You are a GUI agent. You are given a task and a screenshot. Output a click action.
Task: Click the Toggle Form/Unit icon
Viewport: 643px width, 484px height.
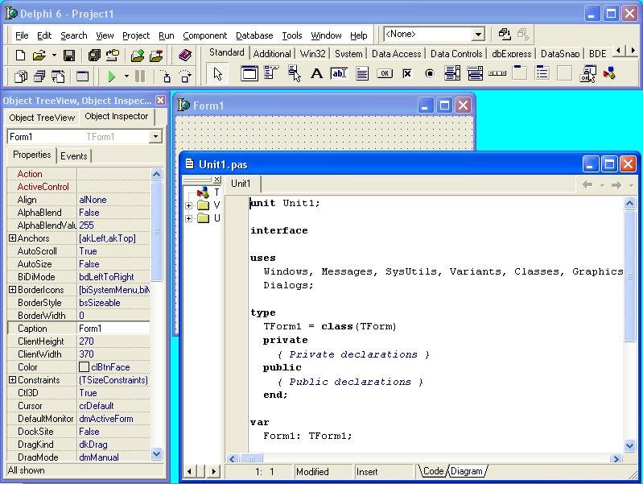(58, 77)
